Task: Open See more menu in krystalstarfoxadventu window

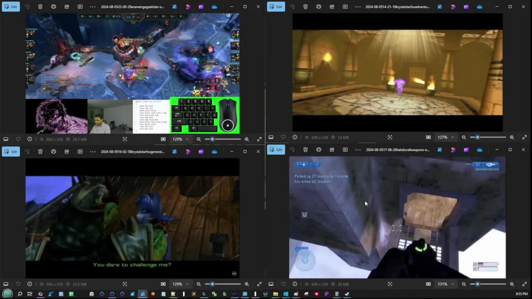Action: pos(358,7)
